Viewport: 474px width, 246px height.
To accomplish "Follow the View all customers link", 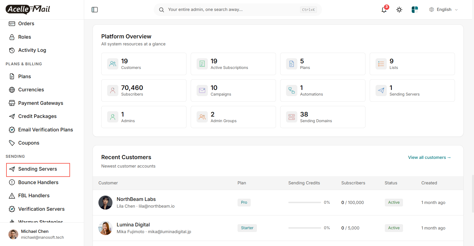I will [x=429, y=157].
